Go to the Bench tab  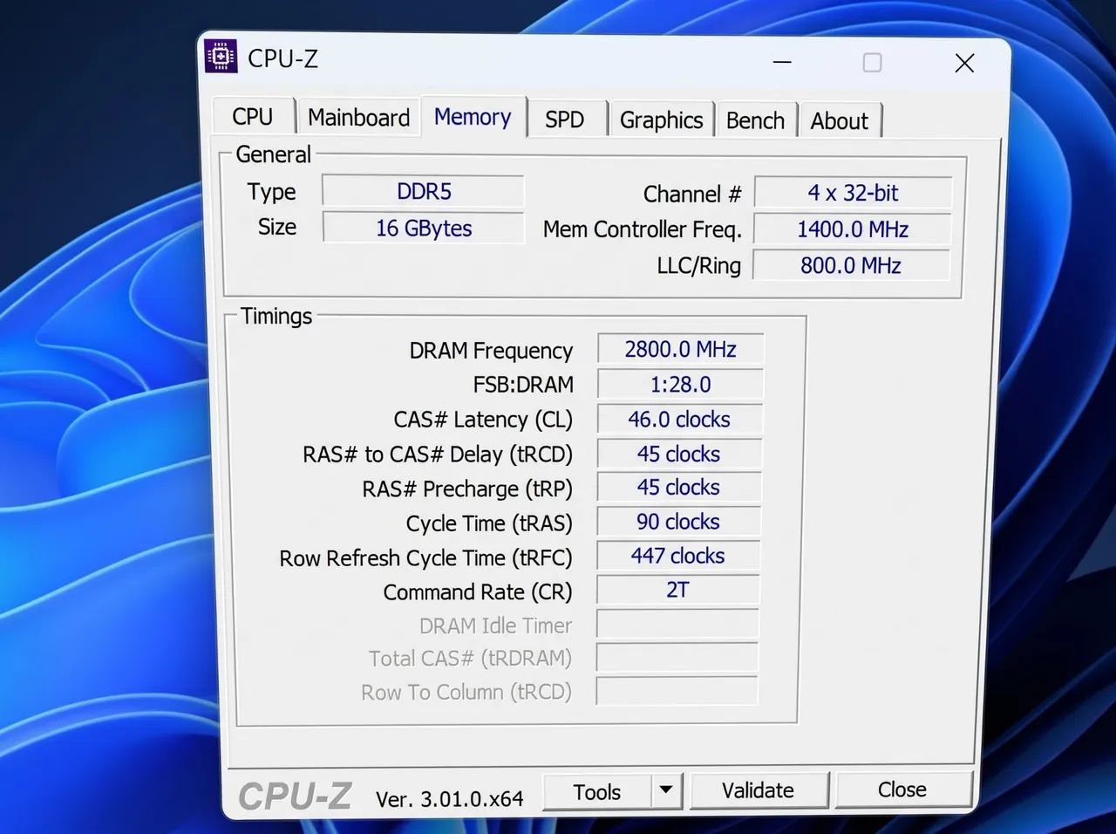pyautogui.click(x=755, y=121)
